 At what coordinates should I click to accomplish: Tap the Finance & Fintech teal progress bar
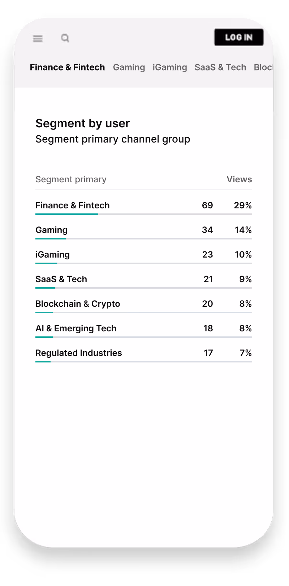67,214
